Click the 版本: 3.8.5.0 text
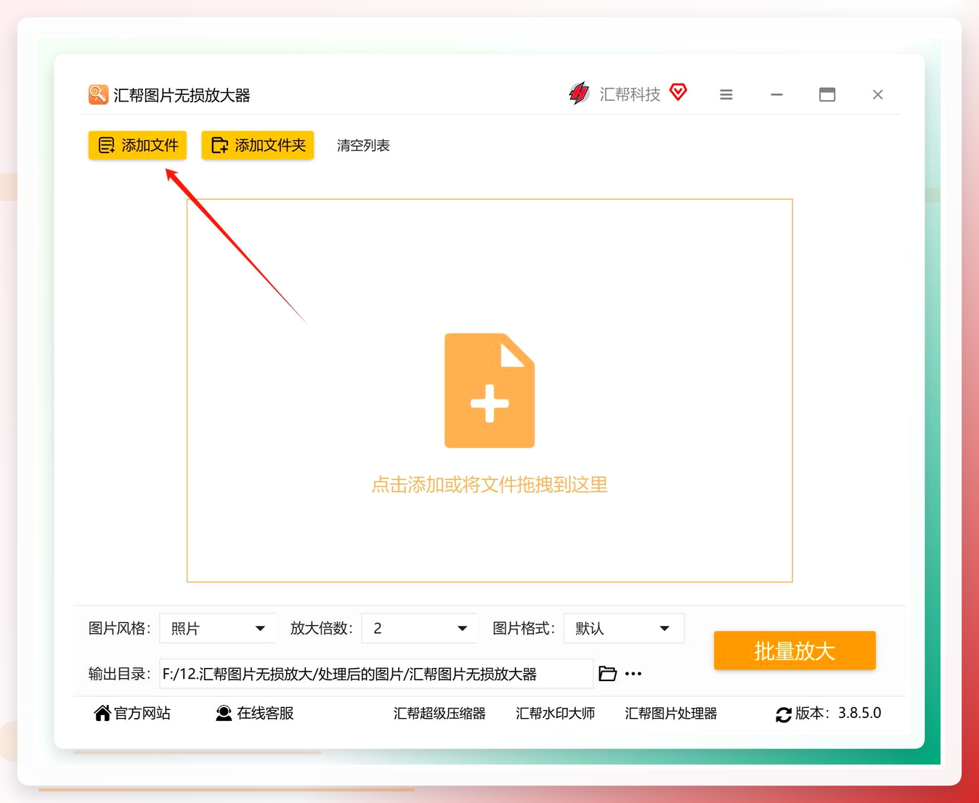The height and width of the screenshot is (803, 979). tap(838, 713)
